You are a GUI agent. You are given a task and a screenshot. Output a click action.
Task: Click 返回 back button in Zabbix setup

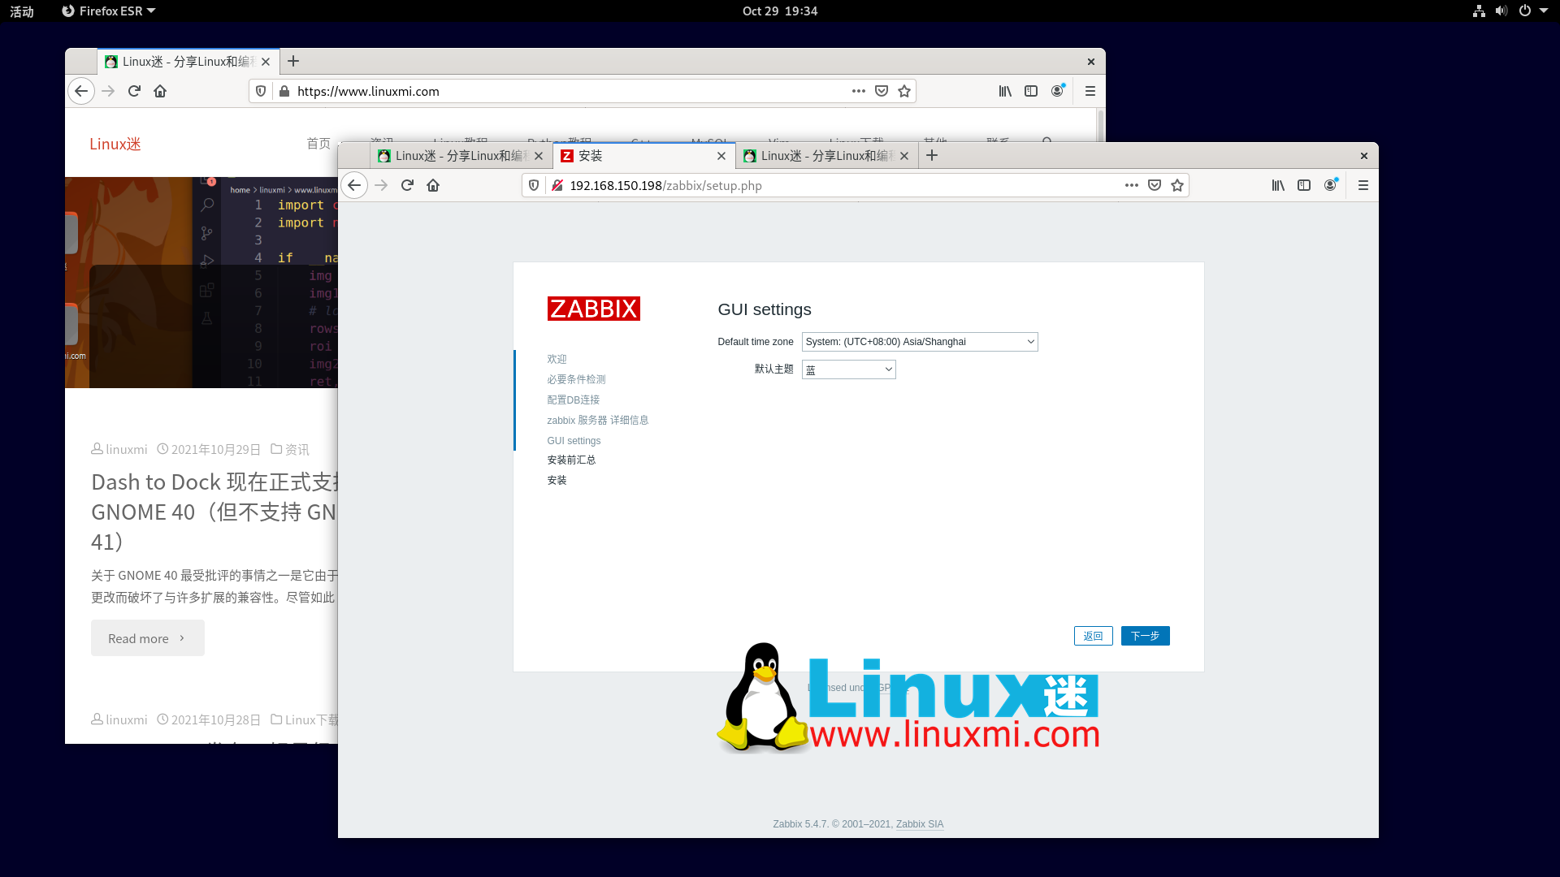[x=1093, y=636]
